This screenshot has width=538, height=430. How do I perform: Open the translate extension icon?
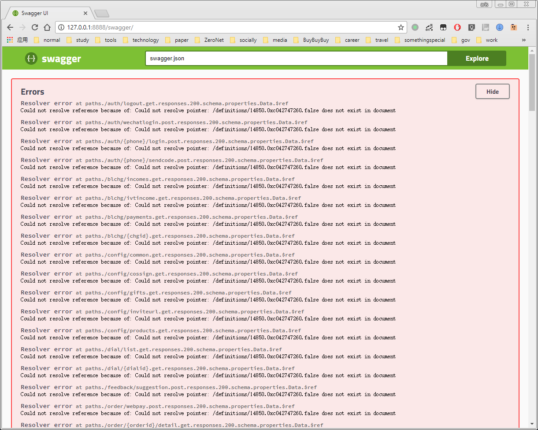[429, 27]
